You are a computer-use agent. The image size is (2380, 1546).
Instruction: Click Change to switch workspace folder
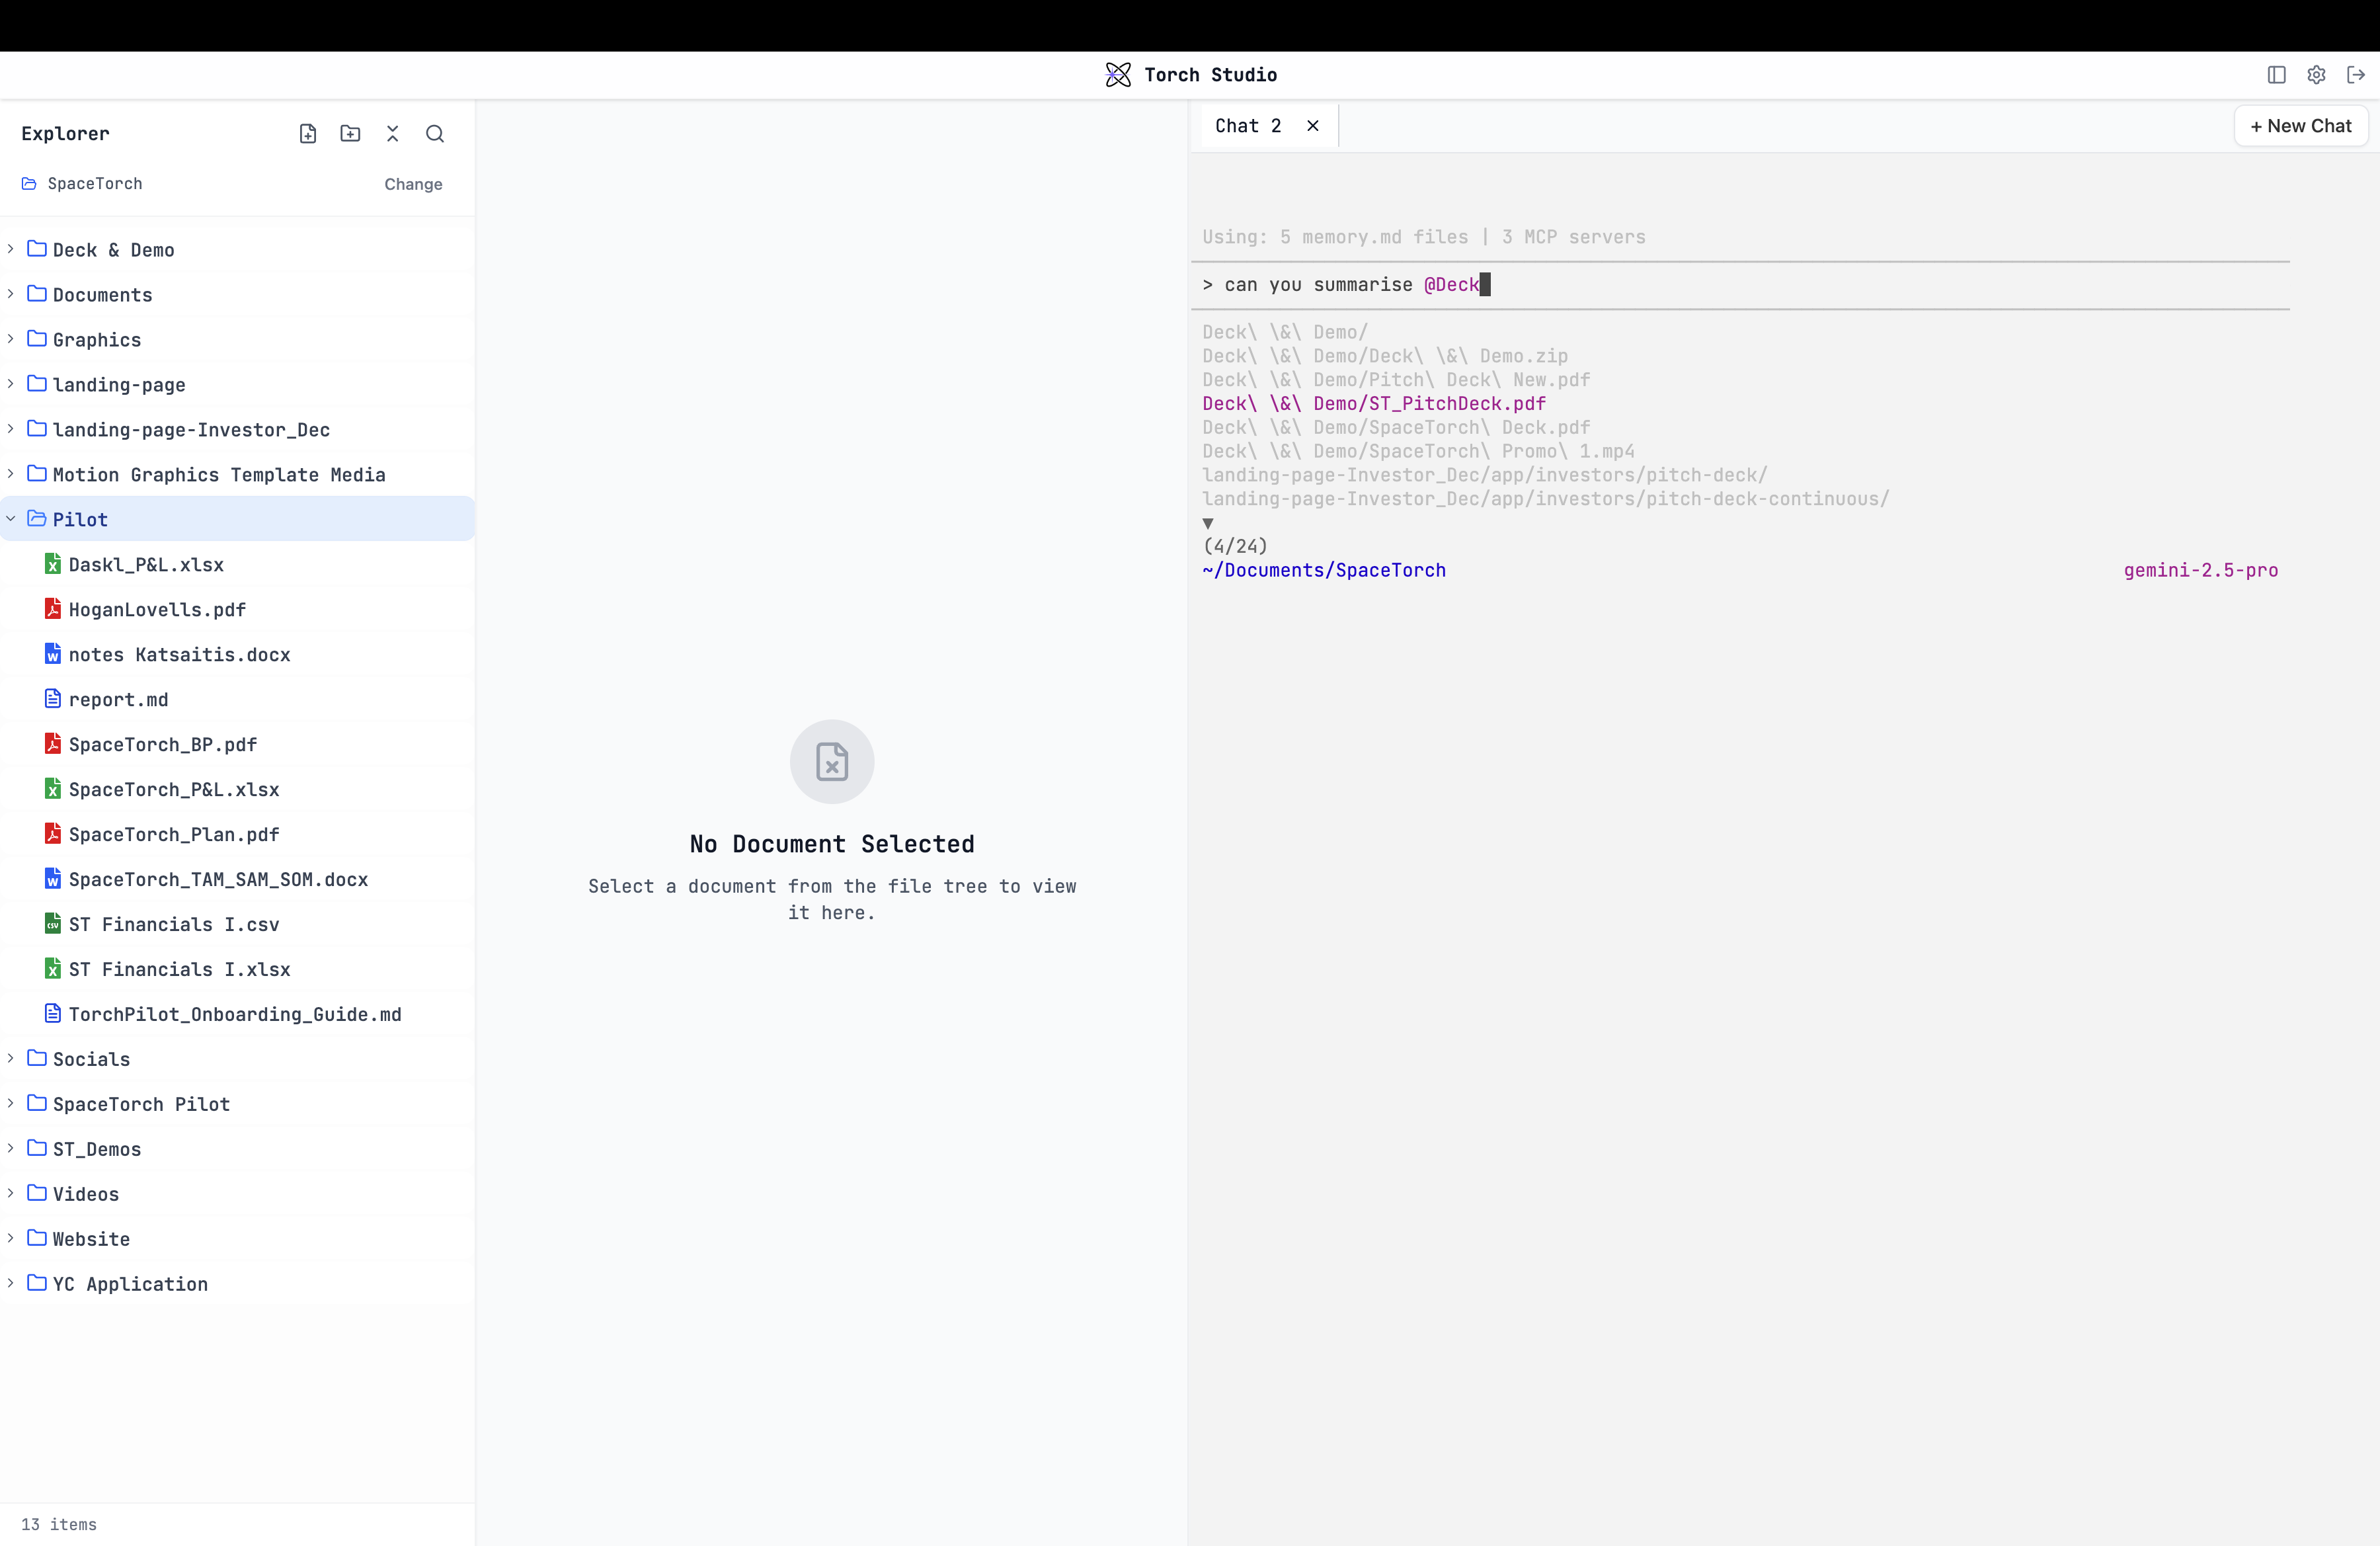pos(413,184)
